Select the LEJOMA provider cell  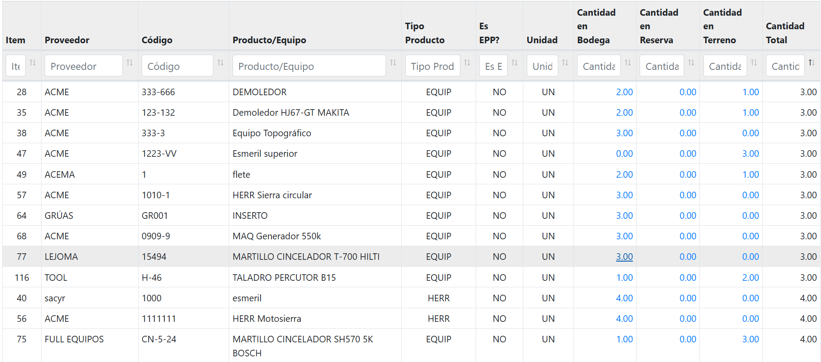[90, 257]
